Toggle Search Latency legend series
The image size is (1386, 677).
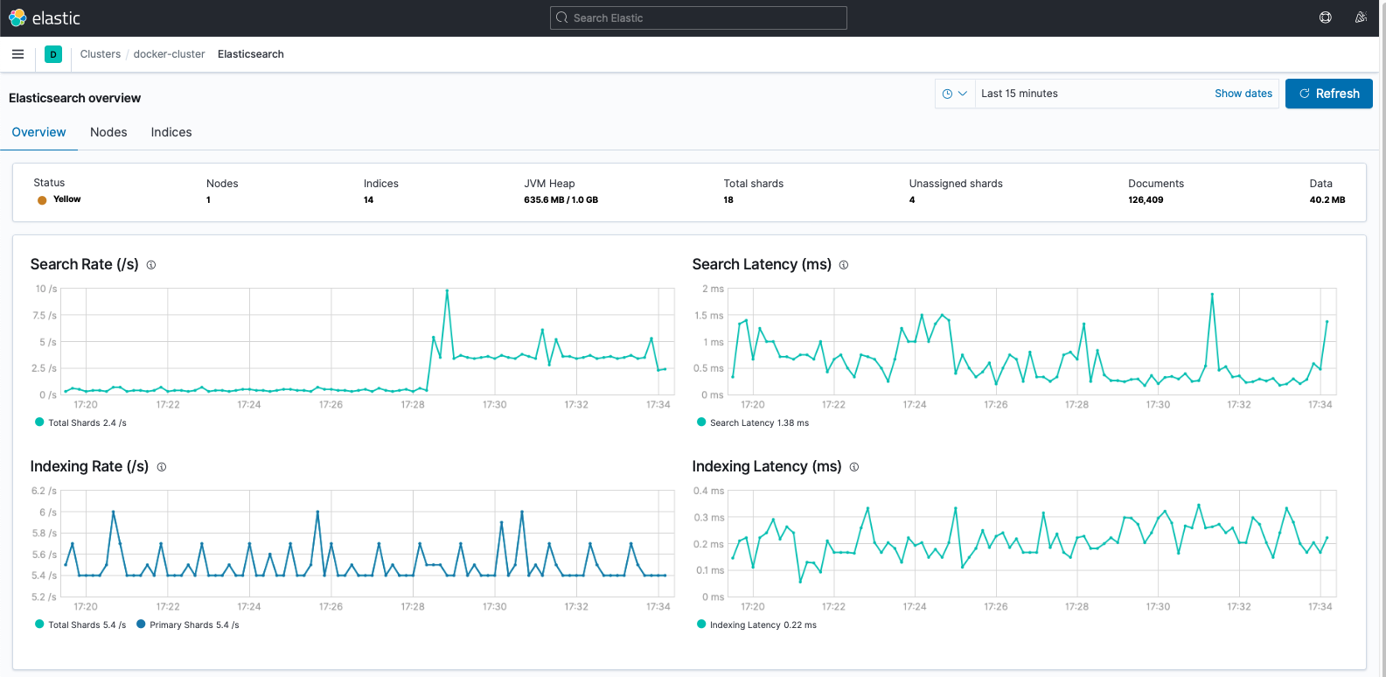coord(753,422)
